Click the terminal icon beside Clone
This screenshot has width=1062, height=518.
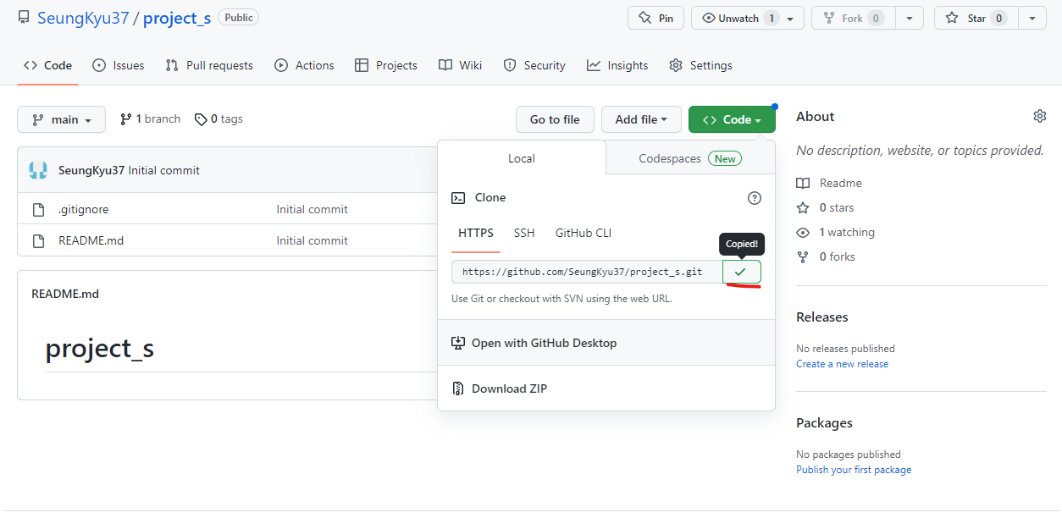click(458, 198)
